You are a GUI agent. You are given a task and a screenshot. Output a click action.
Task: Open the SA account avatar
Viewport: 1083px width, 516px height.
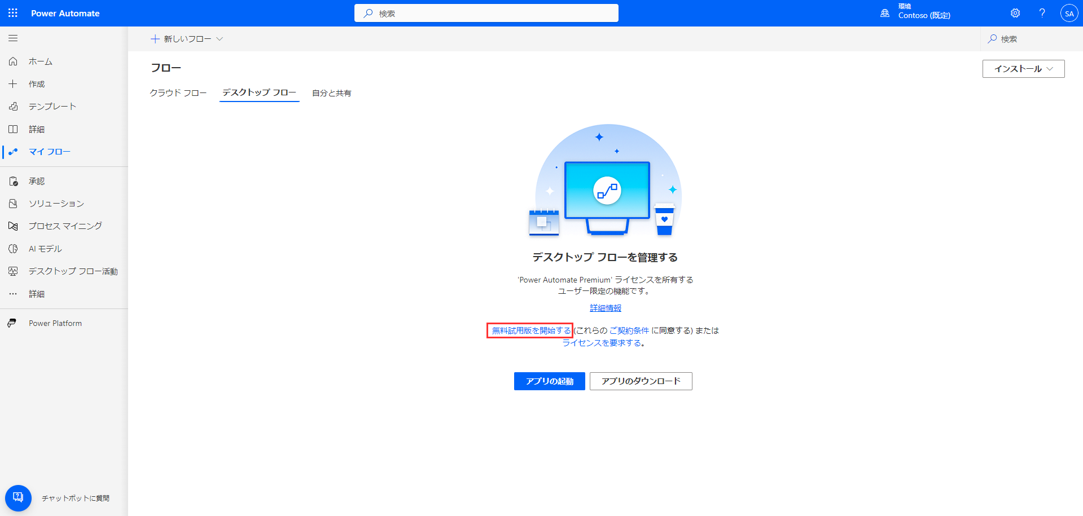1069,13
